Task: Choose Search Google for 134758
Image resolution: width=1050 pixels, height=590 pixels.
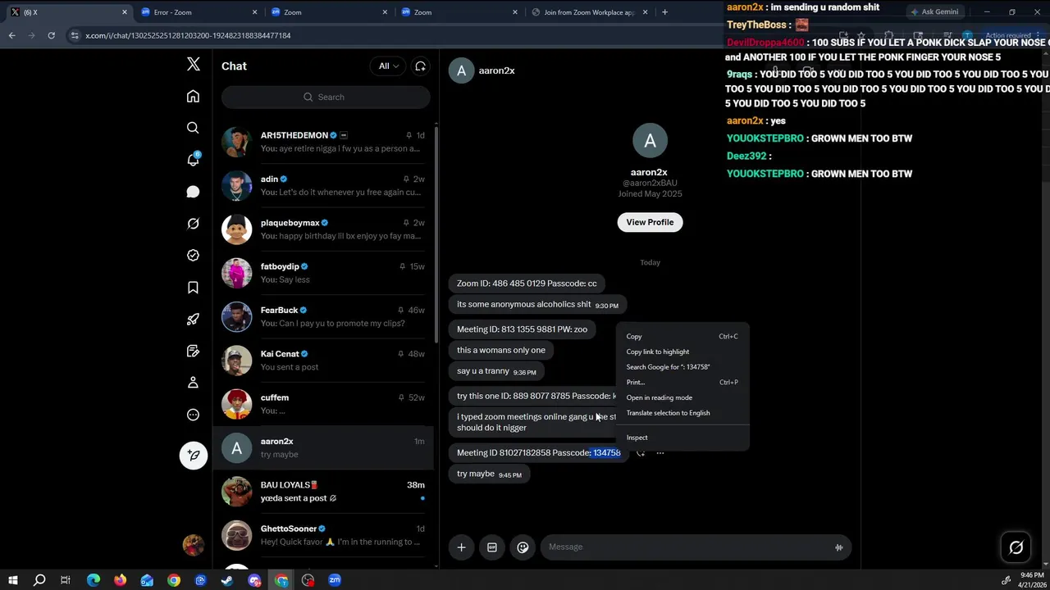Action: (682, 367)
